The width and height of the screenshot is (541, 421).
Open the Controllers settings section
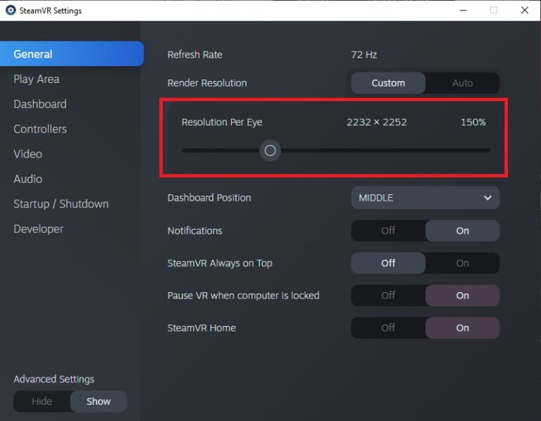(40, 129)
